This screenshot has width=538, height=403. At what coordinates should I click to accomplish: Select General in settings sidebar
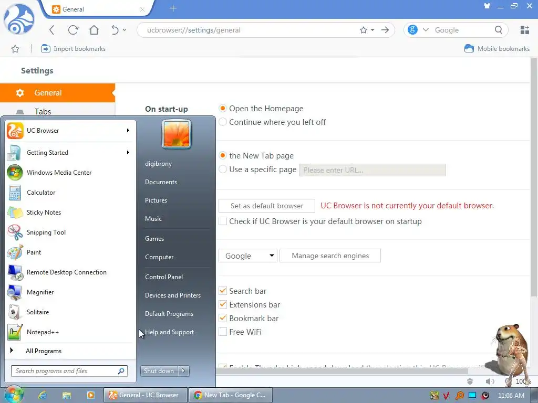coord(57,93)
